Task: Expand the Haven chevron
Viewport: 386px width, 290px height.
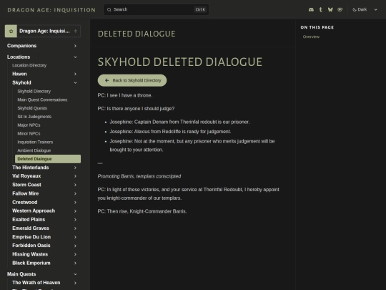Action: [75, 74]
